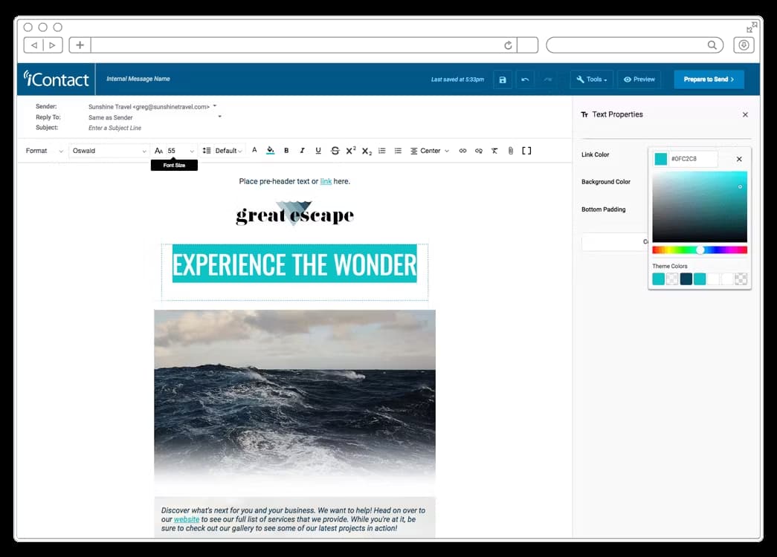Click the browser back arrow
Screen dimensions: 777x557
[33, 45]
